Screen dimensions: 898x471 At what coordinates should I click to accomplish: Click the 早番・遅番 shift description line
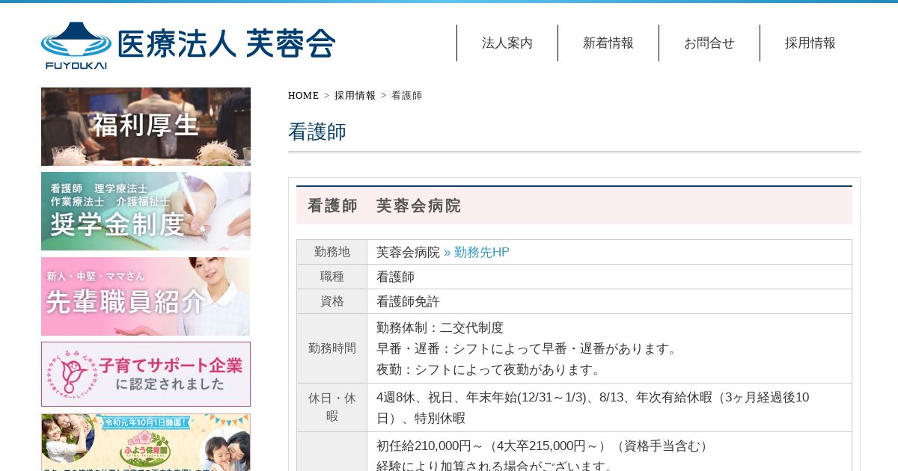pyautogui.click(x=529, y=348)
